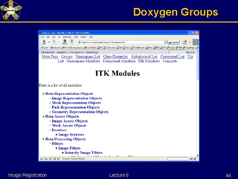Open the File menu
Image resolution: width=238 pixels, height=179 pixels.
pos(43,37)
